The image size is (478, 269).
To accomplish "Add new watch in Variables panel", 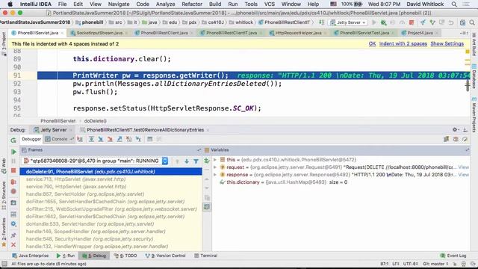I will tap(207, 161).
